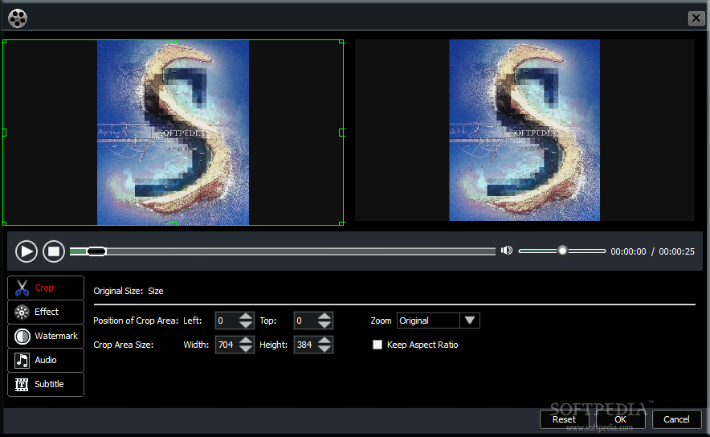Click the Original Size label
The image size is (710, 437).
click(118, 291)
